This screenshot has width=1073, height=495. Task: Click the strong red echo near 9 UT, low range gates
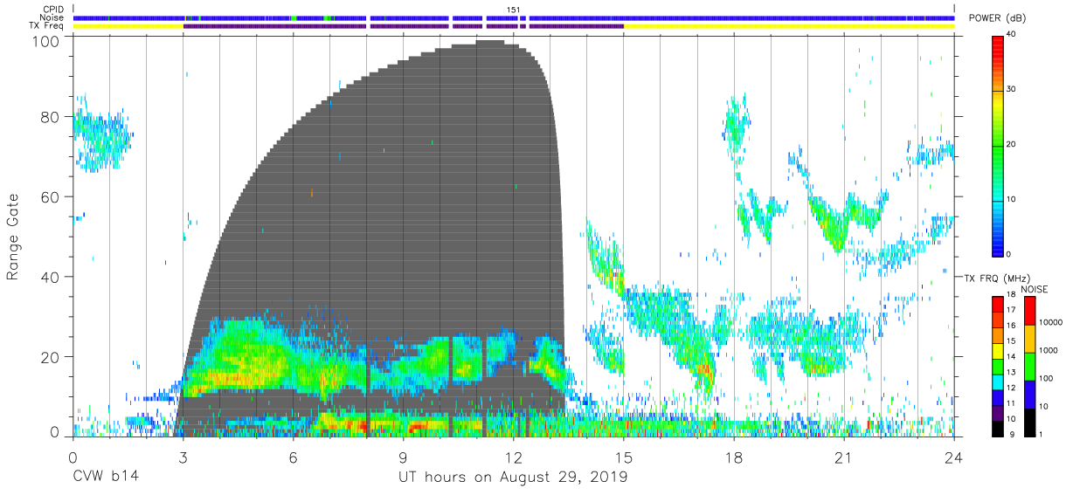coord(415,426)
